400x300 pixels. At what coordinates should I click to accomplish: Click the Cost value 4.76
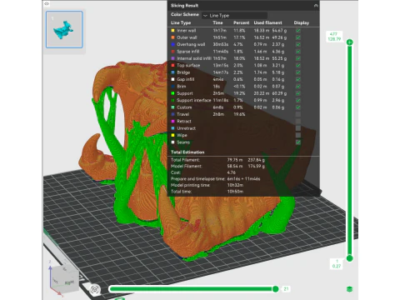pos(232,172)
